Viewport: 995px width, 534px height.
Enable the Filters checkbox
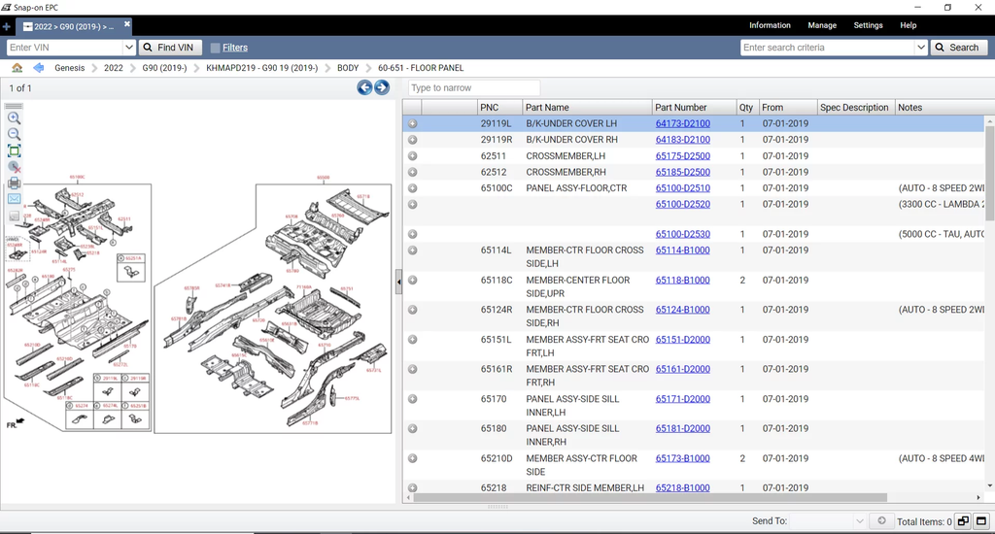click(x=215, y=48)
